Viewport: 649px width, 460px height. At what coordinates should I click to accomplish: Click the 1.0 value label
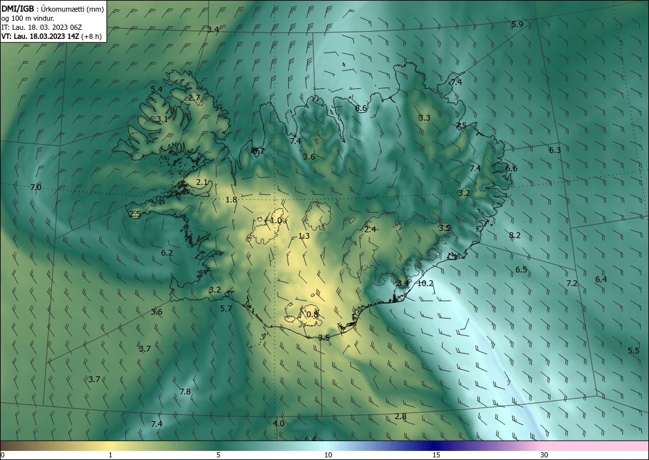pyautogui.click(x=276, y=221)
